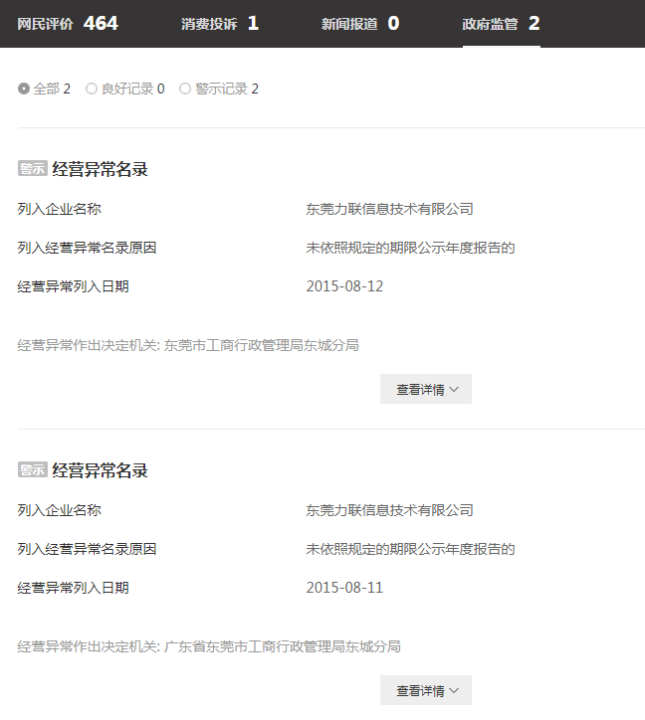Expand 查看详情 for the 2015-08-11 record

[426, 690]
